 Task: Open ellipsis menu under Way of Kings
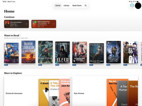pos(35,65)
